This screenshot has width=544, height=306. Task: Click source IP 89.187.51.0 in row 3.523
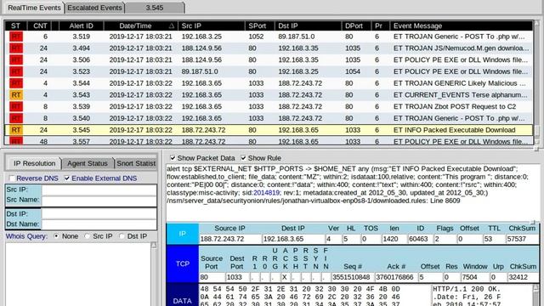(200, 71)
